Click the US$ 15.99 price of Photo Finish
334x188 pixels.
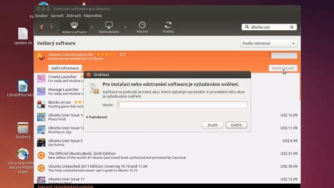(x=289, y=115)
